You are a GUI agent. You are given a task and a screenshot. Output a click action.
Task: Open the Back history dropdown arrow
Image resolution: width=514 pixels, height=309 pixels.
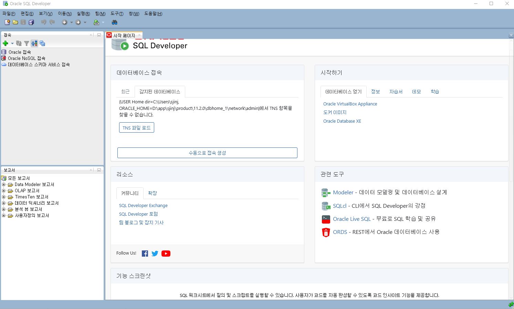tap(71, 22)
